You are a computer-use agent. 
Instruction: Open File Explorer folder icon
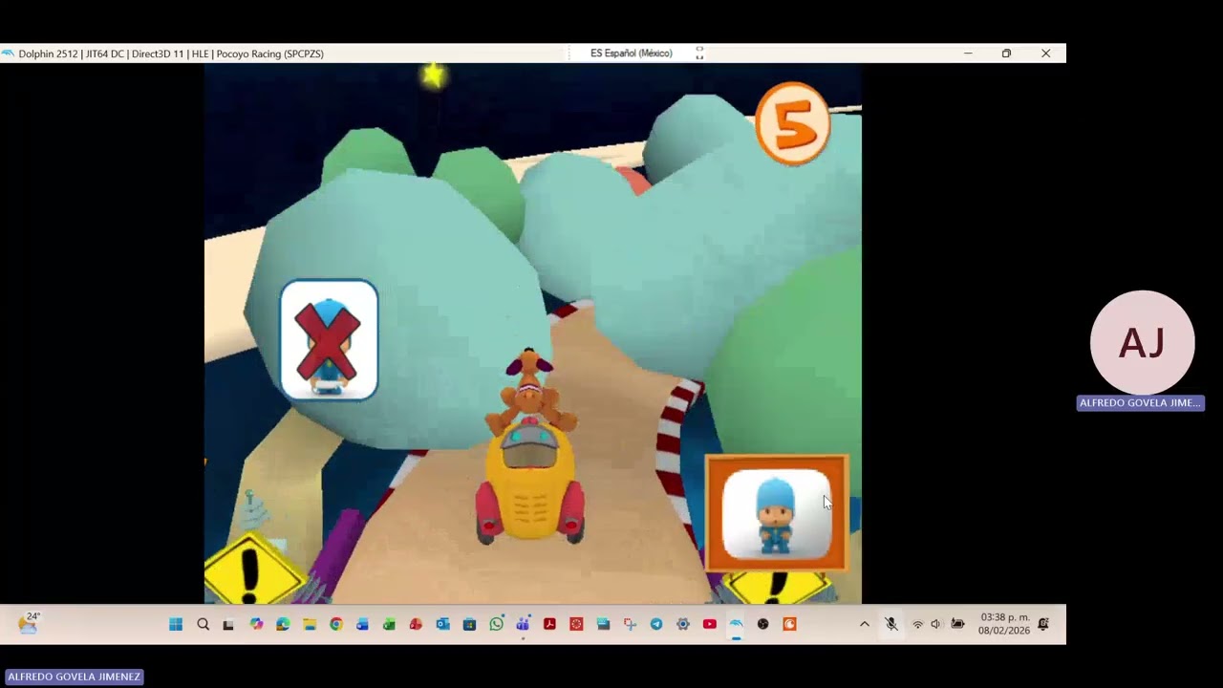coord(310,624)
